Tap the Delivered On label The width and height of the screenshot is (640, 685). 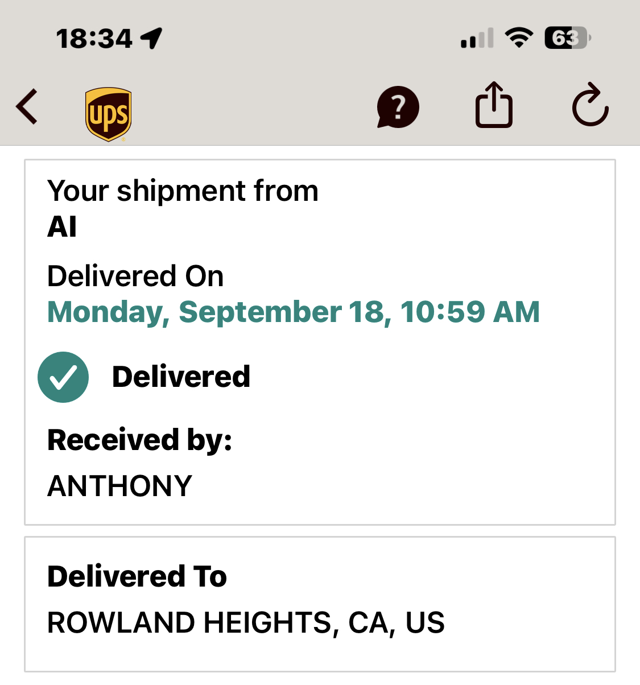pyautogui.click(x=135, y=276)
